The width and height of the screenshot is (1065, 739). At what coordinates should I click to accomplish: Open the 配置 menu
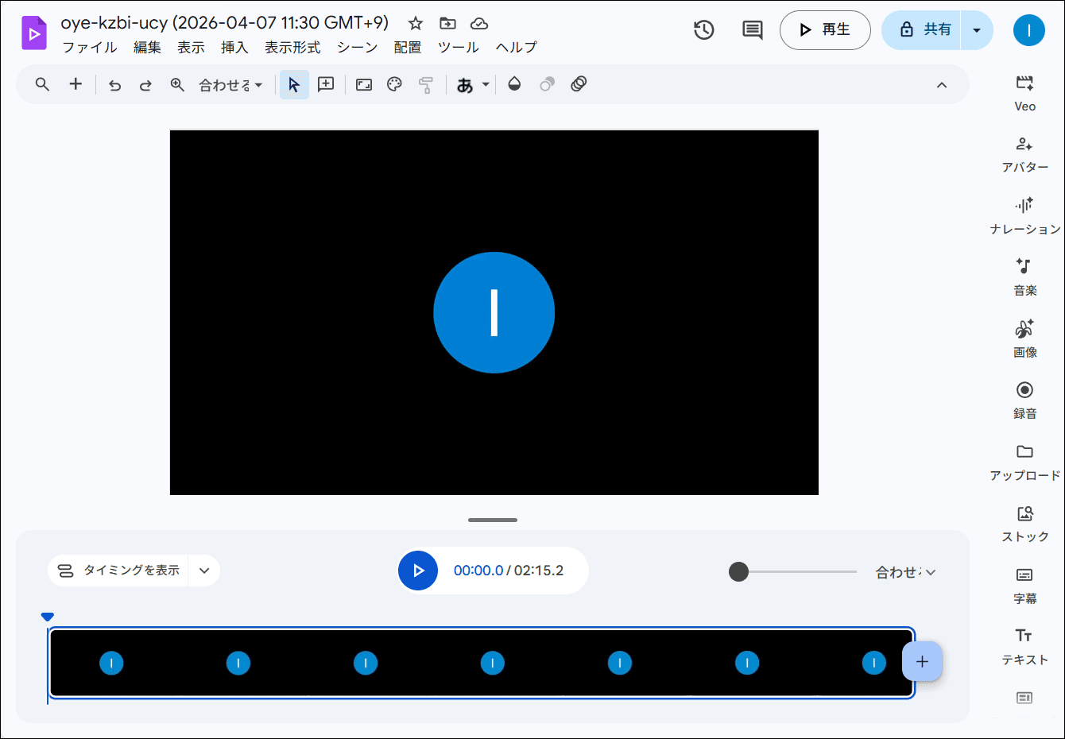tap(408, 48)
